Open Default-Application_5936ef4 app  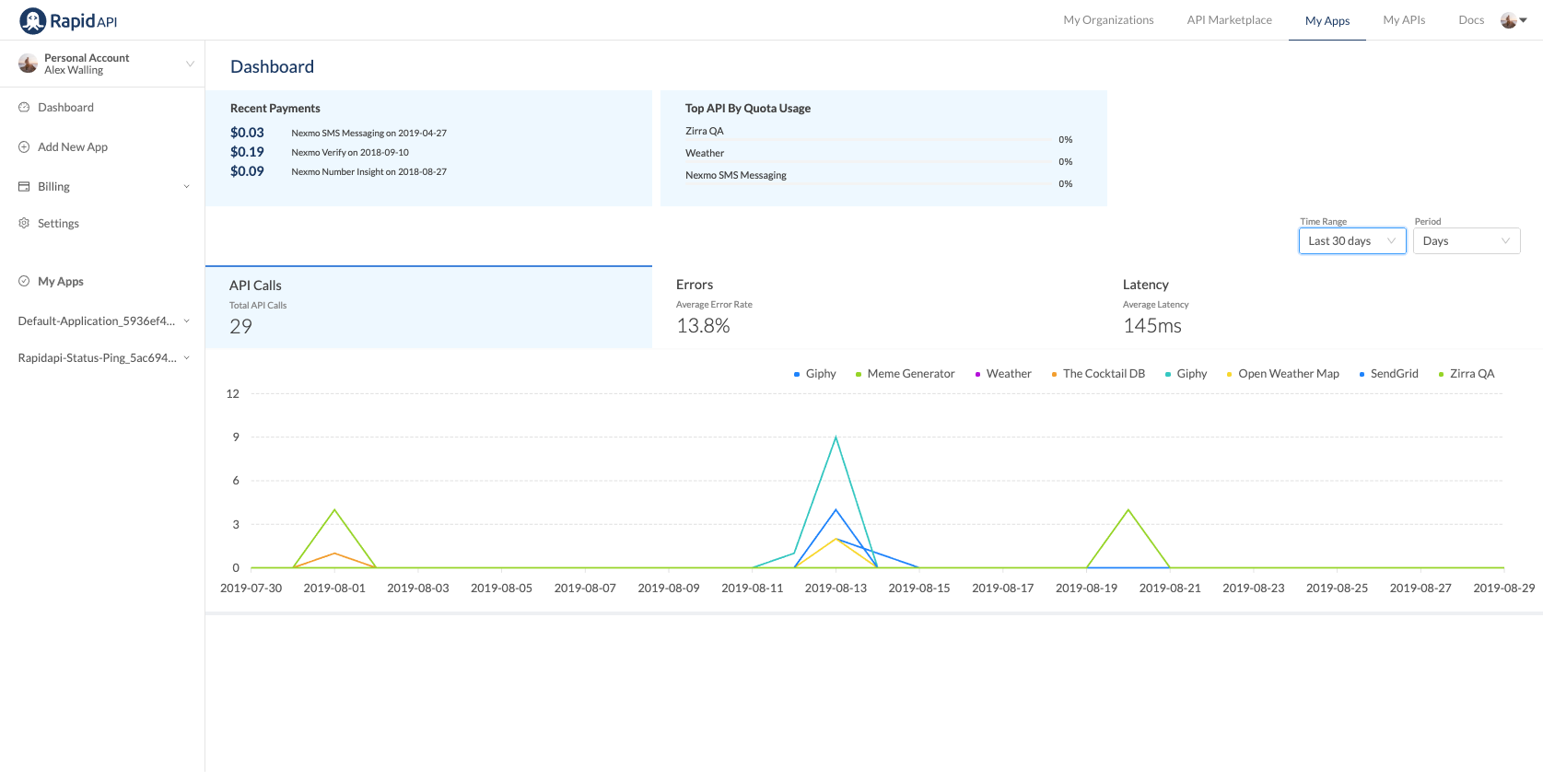[97, 321]
